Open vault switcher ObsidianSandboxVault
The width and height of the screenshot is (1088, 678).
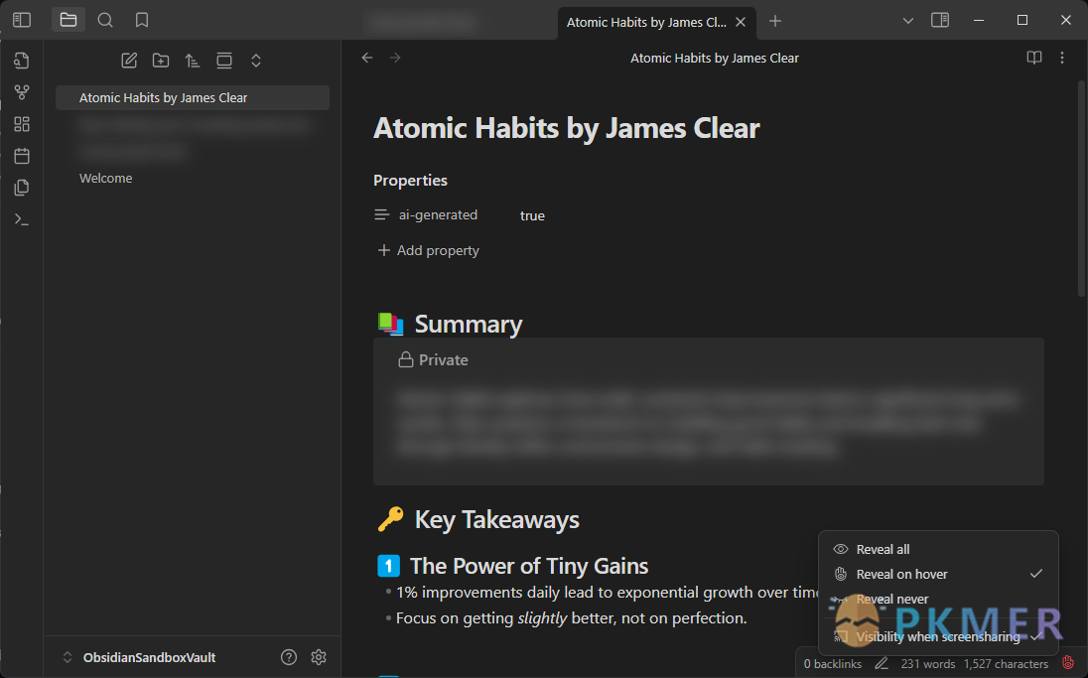[x=139, y=657]
